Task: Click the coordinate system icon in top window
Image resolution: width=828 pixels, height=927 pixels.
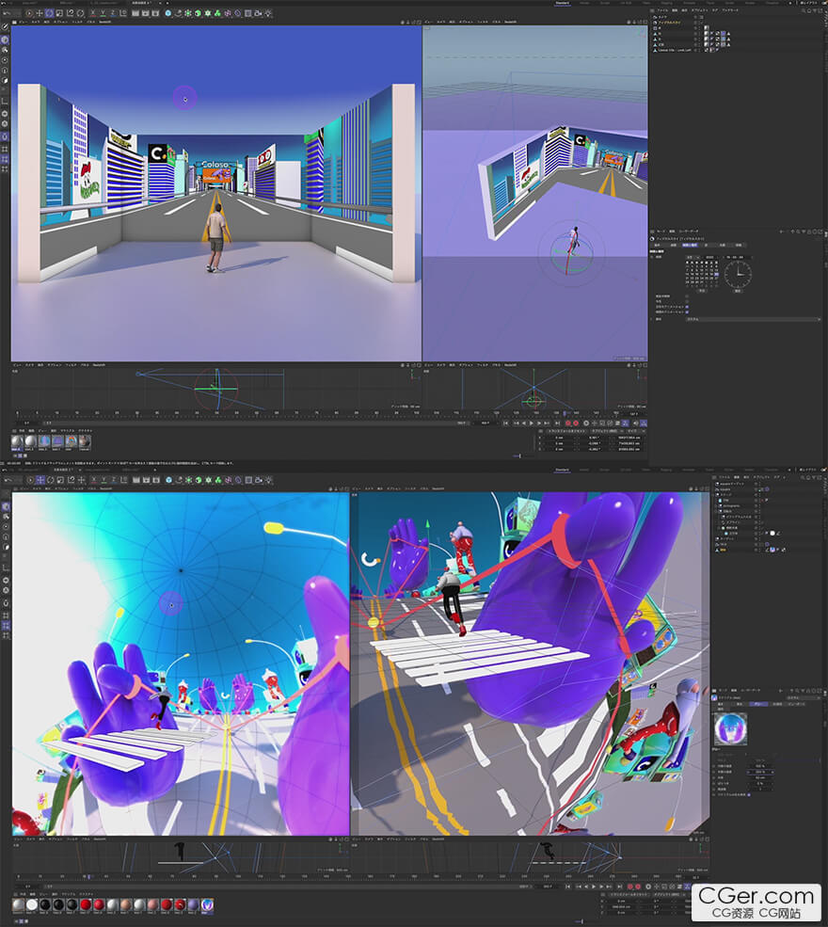Action: tap(123, 13)
